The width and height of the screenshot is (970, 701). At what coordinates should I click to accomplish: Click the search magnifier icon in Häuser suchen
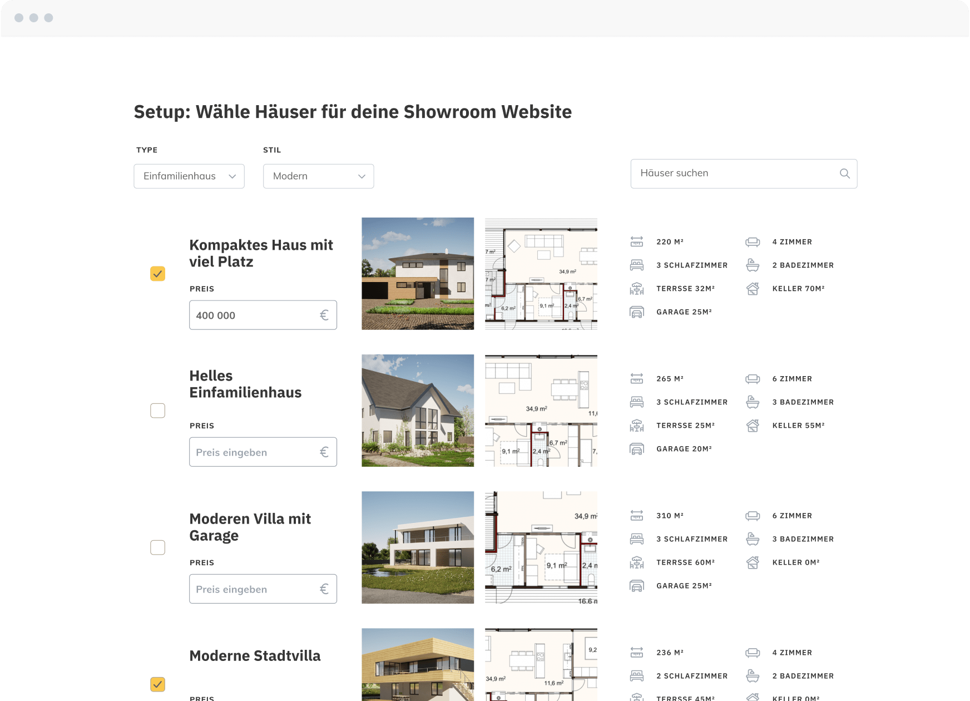(x=844, y=174)
